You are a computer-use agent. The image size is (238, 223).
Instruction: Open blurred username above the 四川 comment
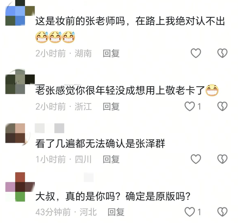coord(49,128)
